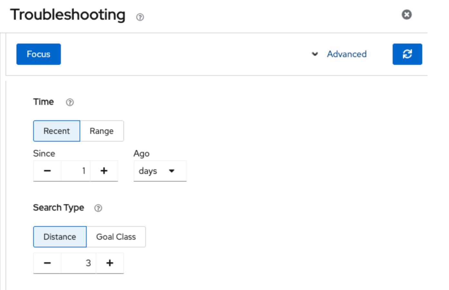This screenshot has width=449, height=290.
Task: Close the Troubleshooting panel
Action: (406, 15)
